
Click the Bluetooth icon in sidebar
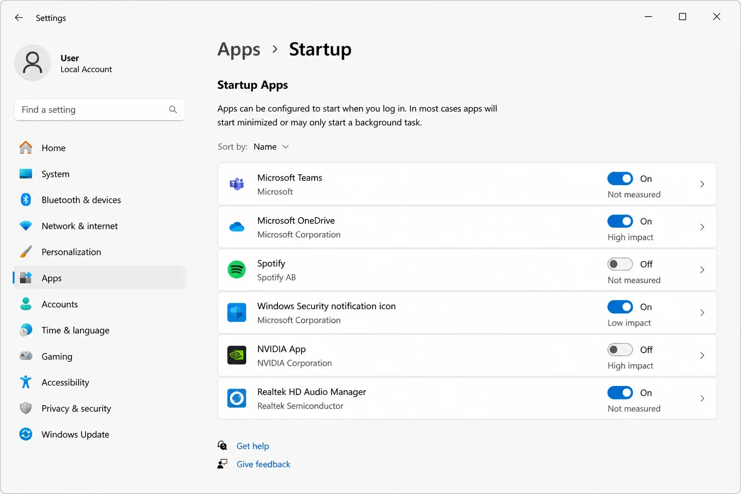coord(26,200)
